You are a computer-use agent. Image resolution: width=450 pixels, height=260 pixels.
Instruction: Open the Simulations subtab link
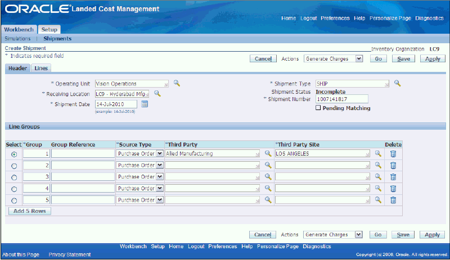tap(17, 39)
